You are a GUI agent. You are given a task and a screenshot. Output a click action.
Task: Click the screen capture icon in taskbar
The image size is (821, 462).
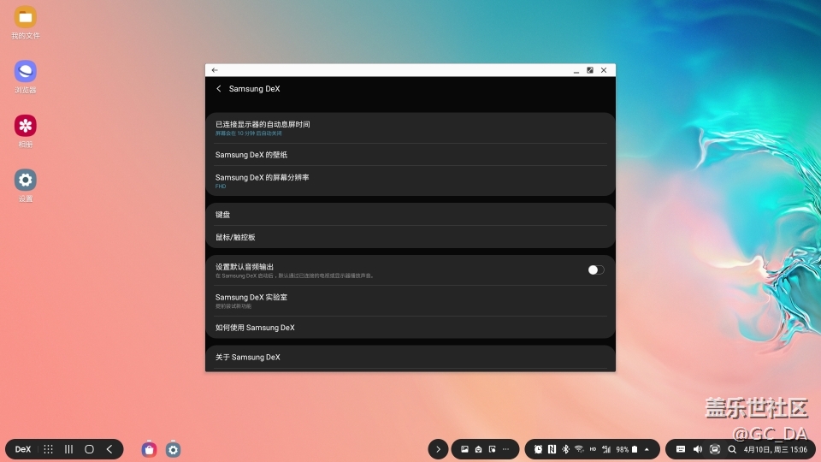[x=714, y=449]
